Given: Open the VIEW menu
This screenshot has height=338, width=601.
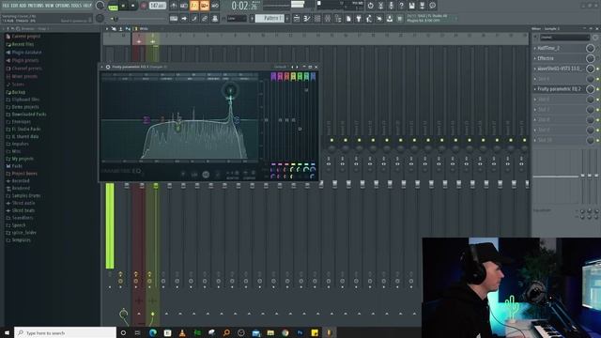Looking at the screenshot, I should point(50,6).
